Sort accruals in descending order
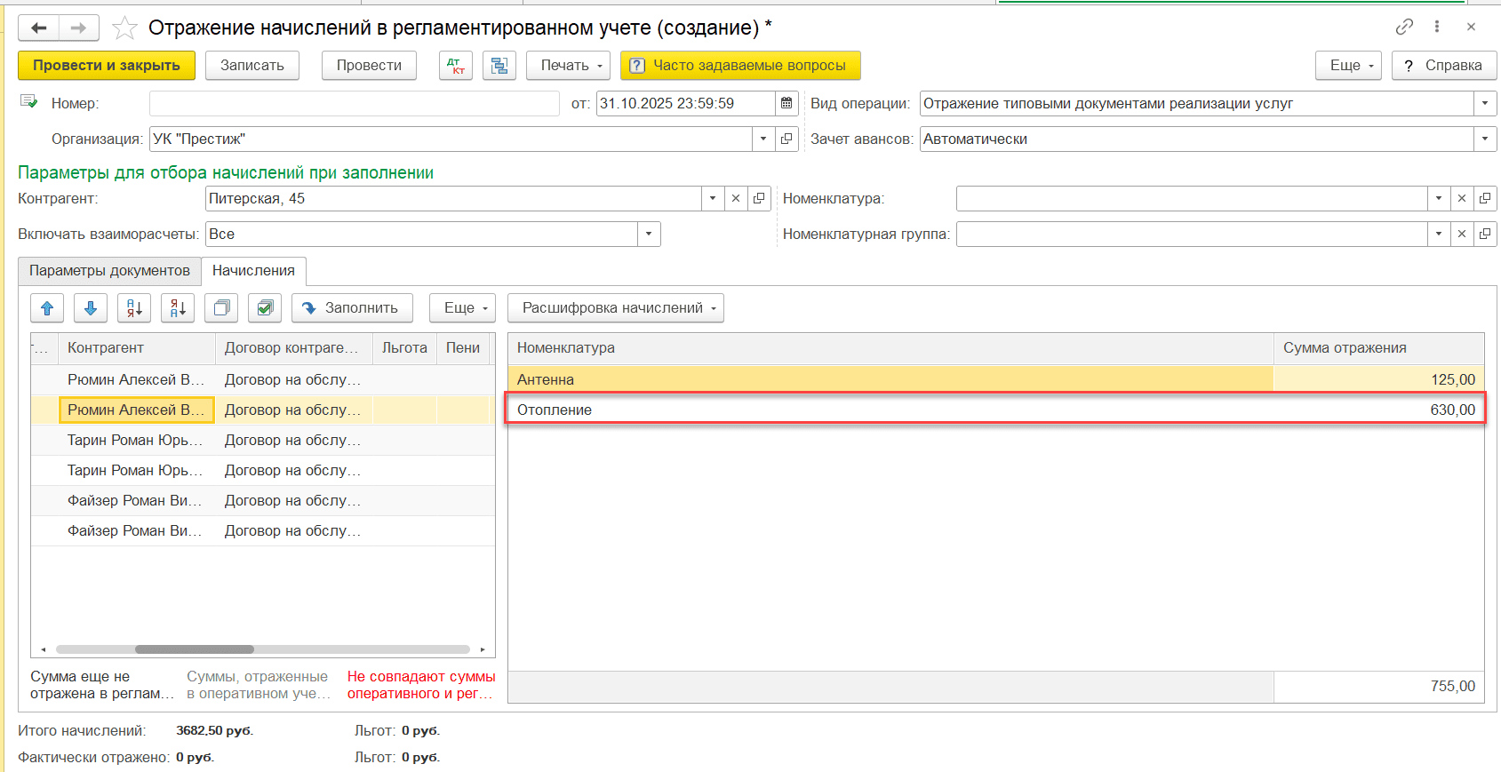The width and height of the screenshot is (1501, 772). click(x=178, y=308)
